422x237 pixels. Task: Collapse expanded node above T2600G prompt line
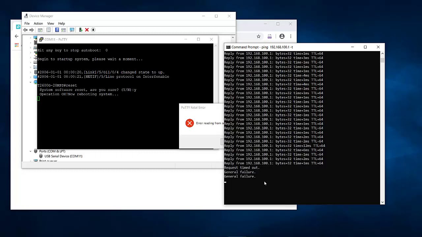coord(31,82)
